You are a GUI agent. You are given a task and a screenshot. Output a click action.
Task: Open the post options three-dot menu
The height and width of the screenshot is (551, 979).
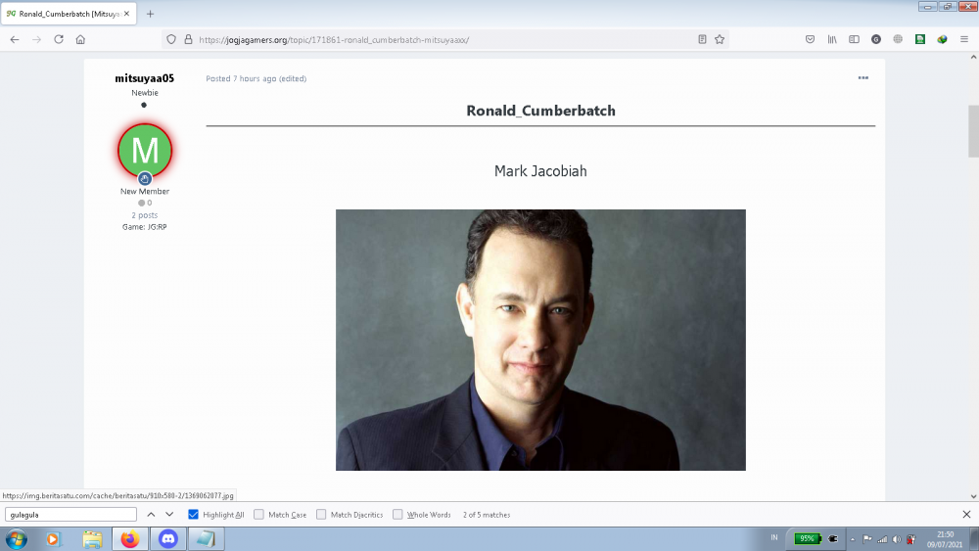862,78
